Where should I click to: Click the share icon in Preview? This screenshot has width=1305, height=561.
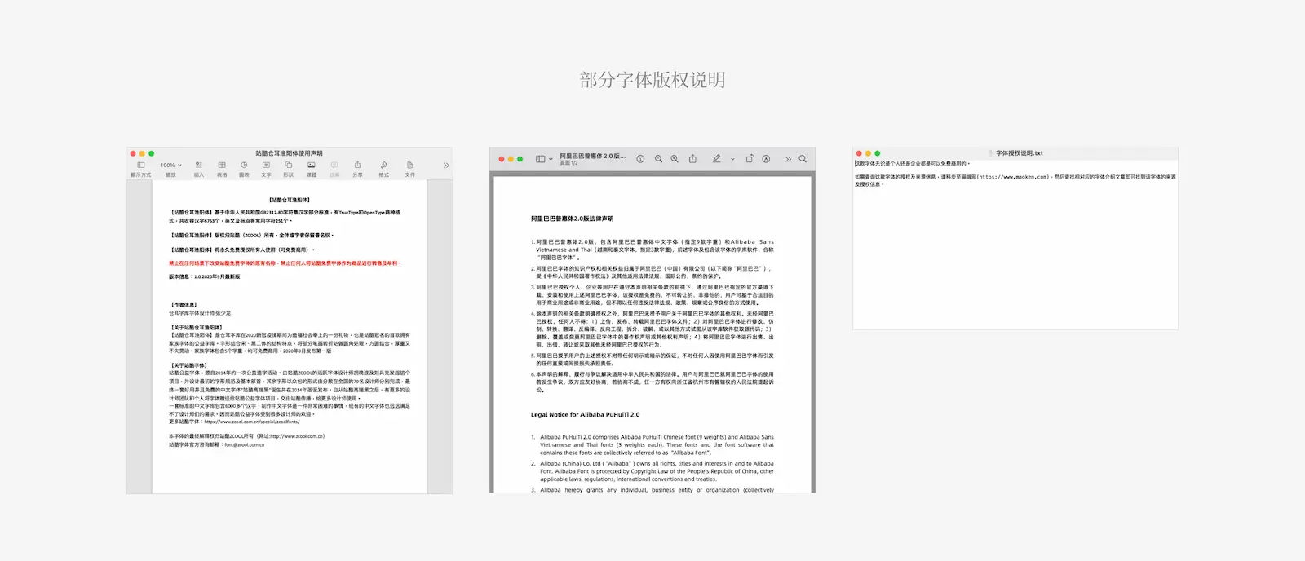click(x=692, y=159)
